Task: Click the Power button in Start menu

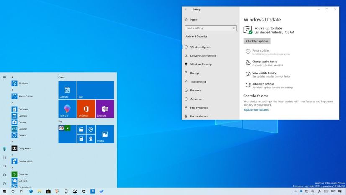Action: pos(5,184)
